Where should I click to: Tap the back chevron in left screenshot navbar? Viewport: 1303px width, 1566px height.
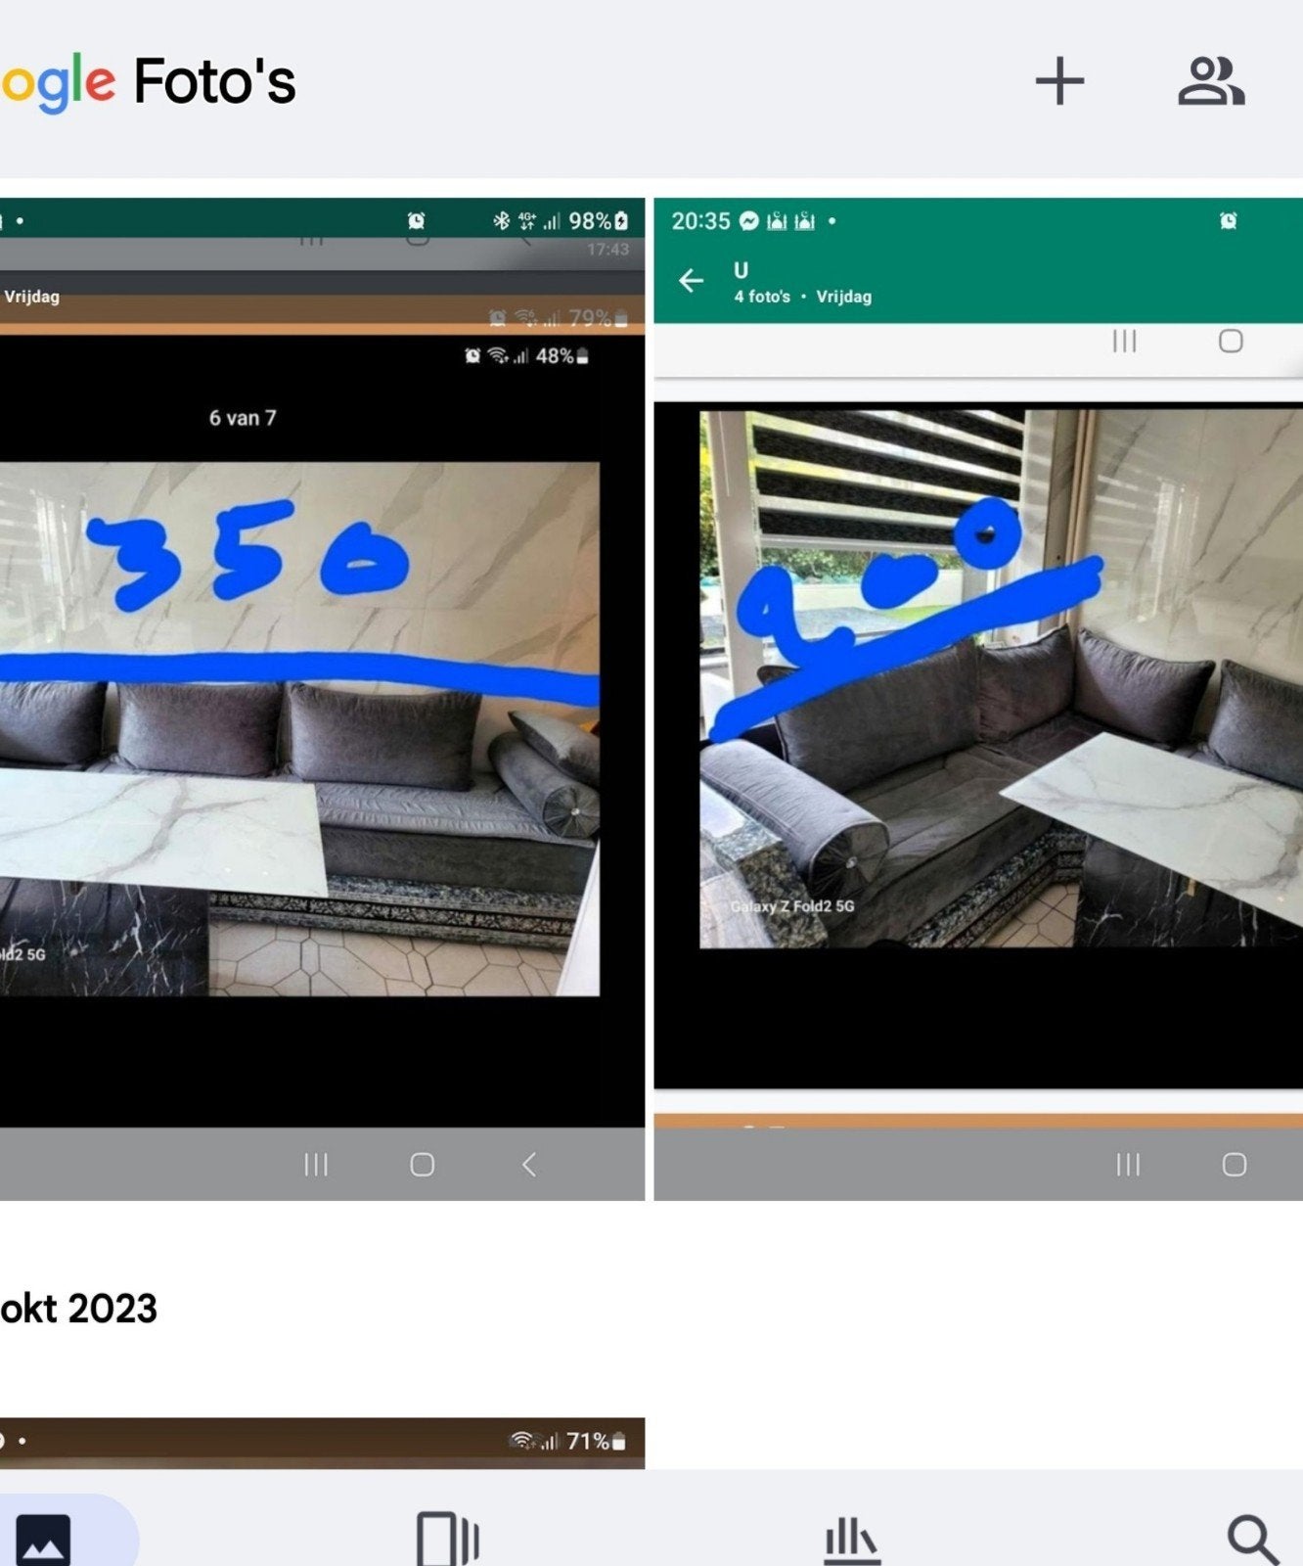click(529, 1164)
